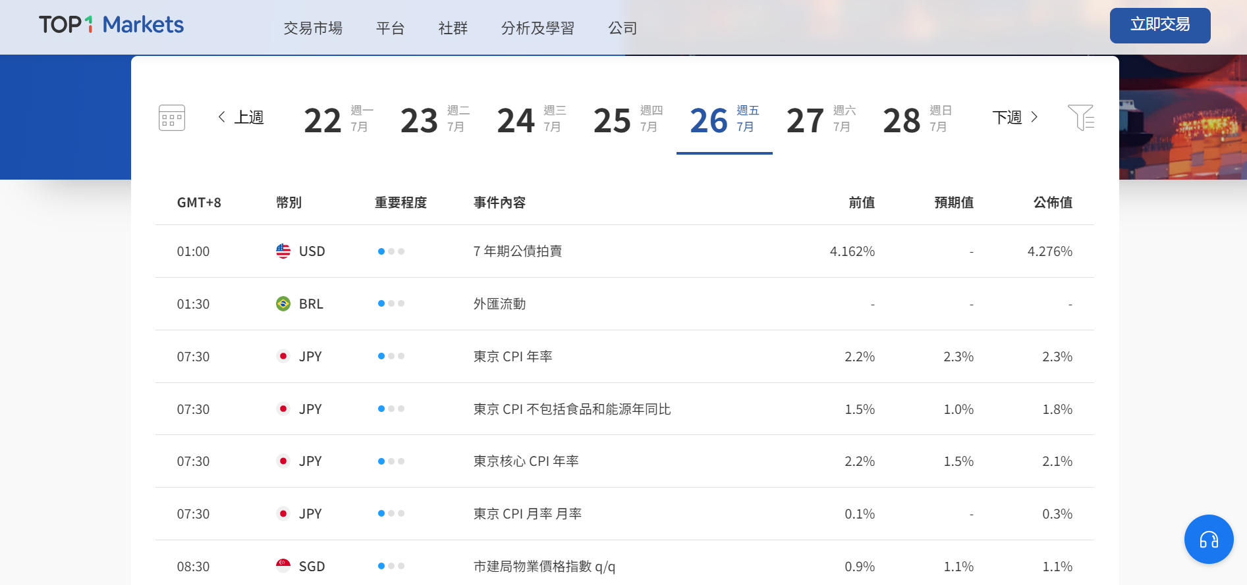Open the 交易市場 menu

click(x=313, y=28)
